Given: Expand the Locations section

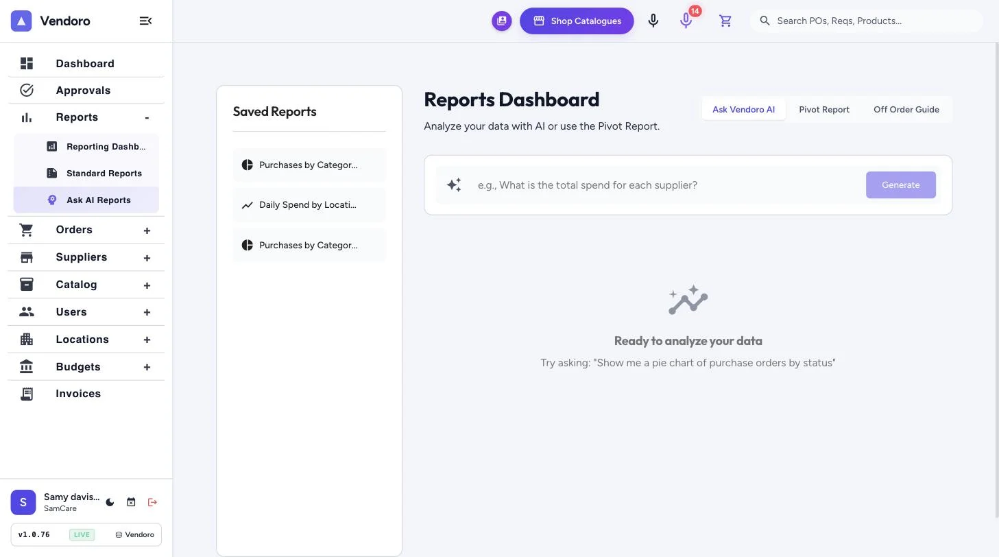Looking at the screenshot, I should pyautogui.click(x=147, y=340).
